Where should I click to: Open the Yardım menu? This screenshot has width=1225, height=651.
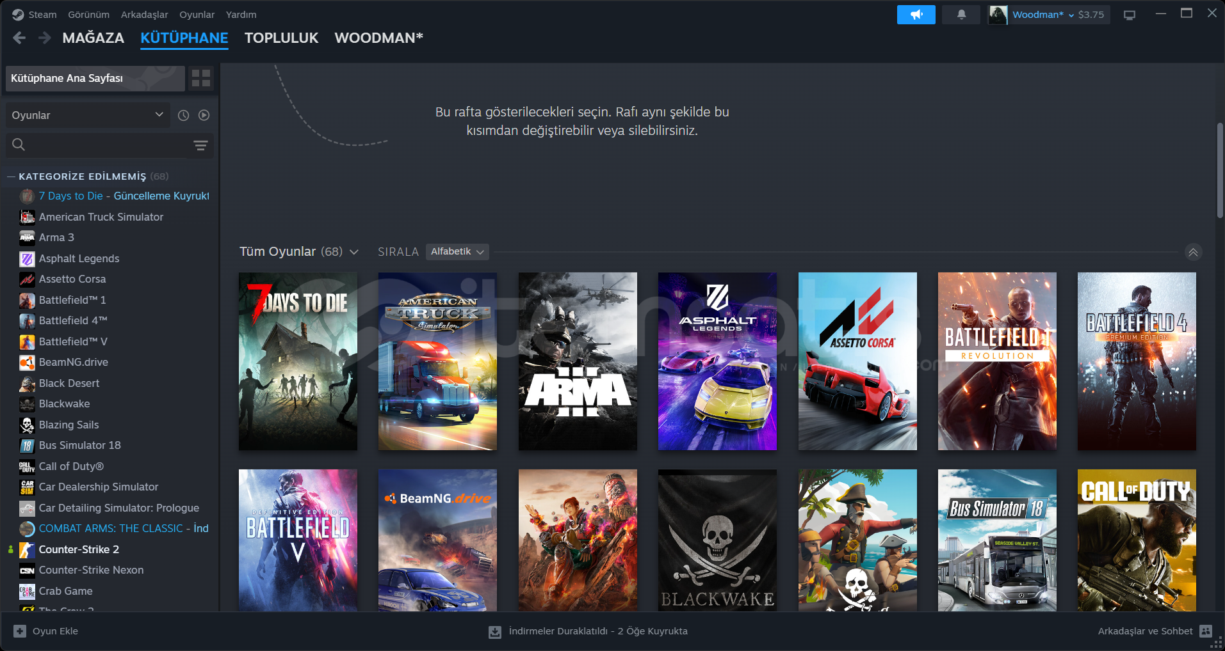click(241, 15)
